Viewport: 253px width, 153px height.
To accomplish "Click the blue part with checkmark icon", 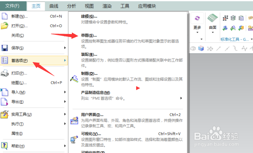I will click(x=225, y=28).
